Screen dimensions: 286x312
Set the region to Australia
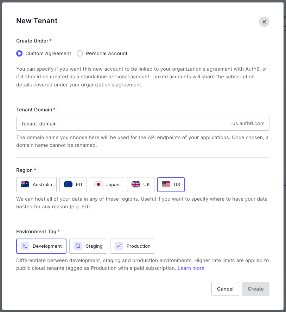[x=36, y=184]
